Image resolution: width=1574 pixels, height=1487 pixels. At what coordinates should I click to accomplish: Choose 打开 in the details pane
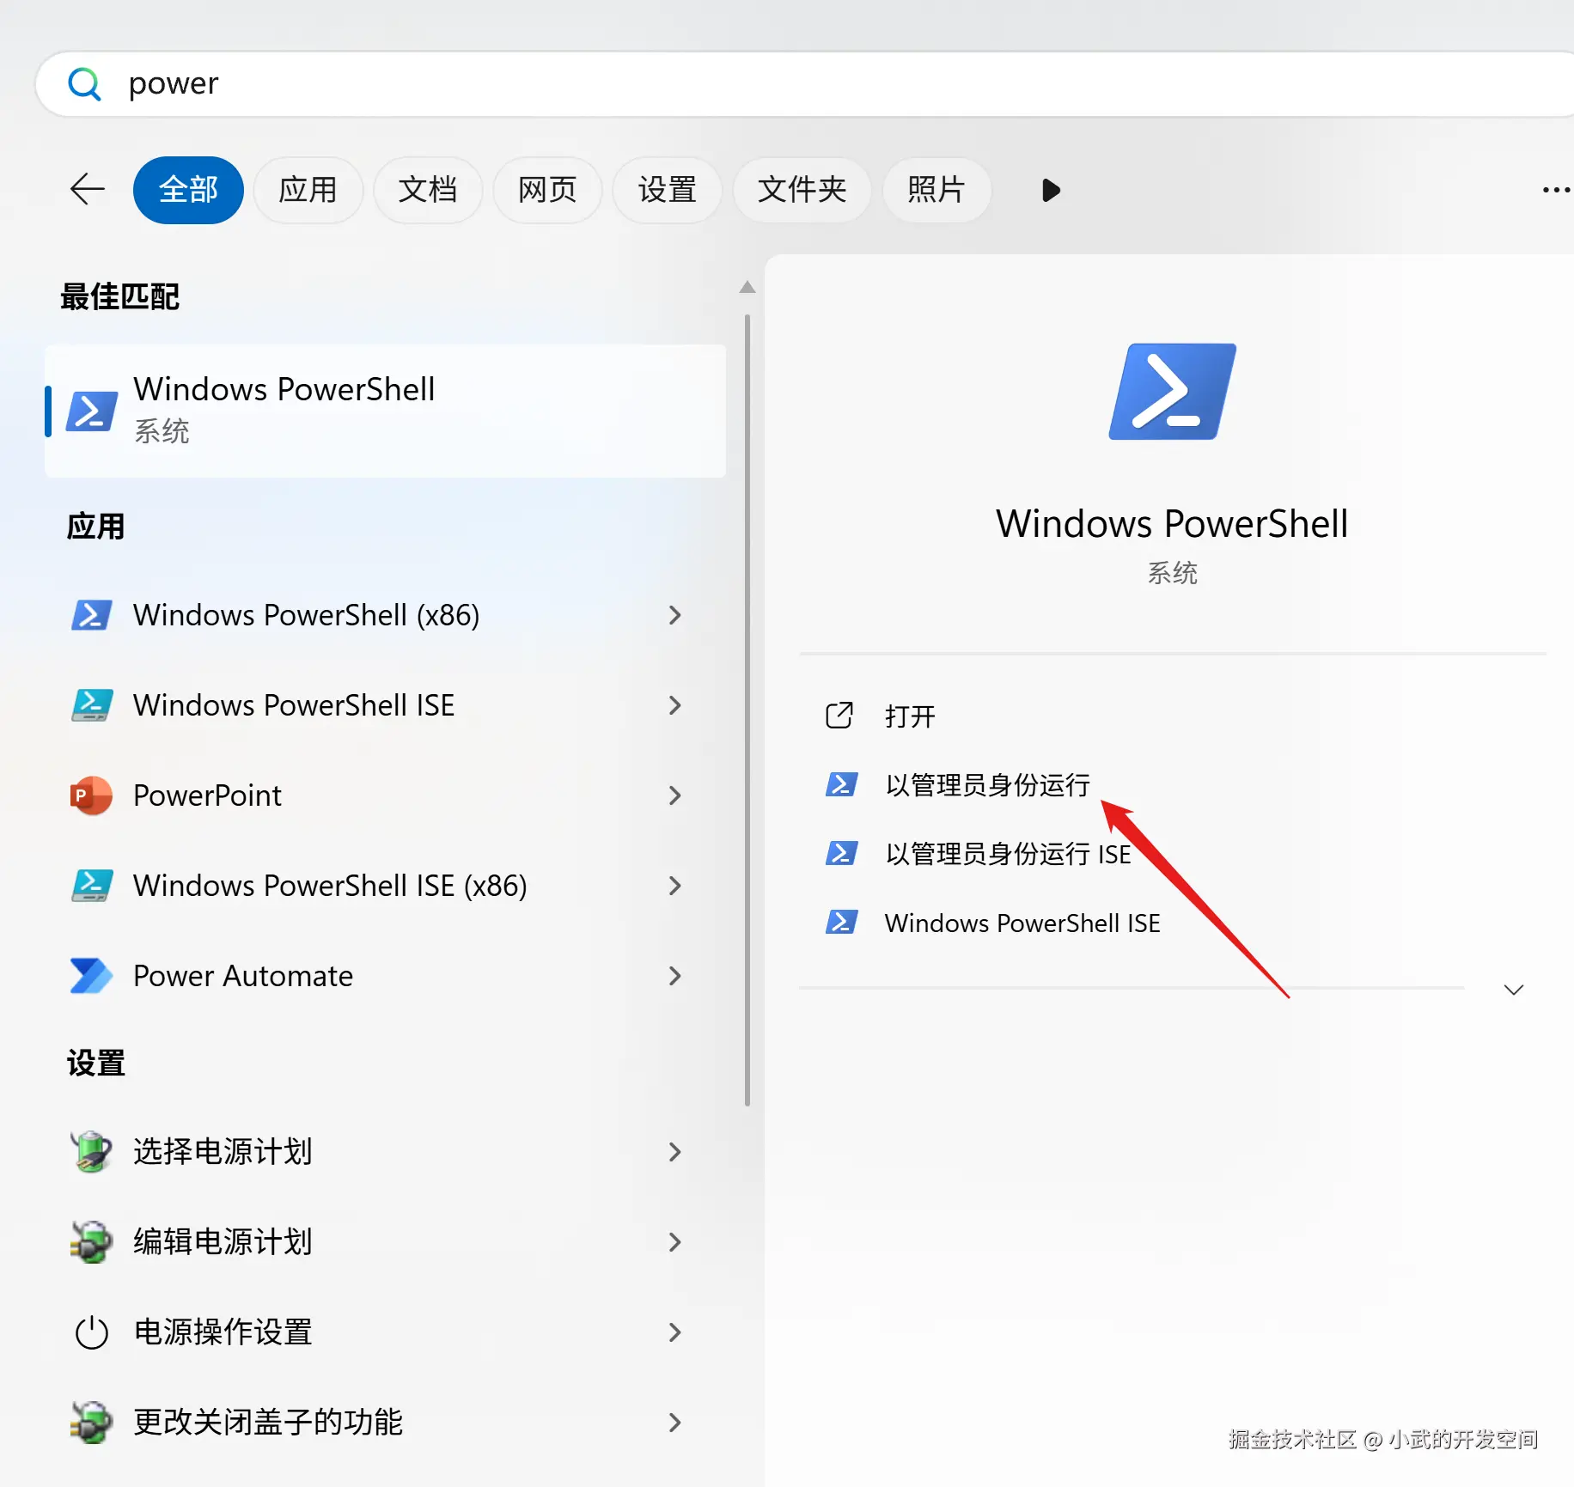point(910,716)
